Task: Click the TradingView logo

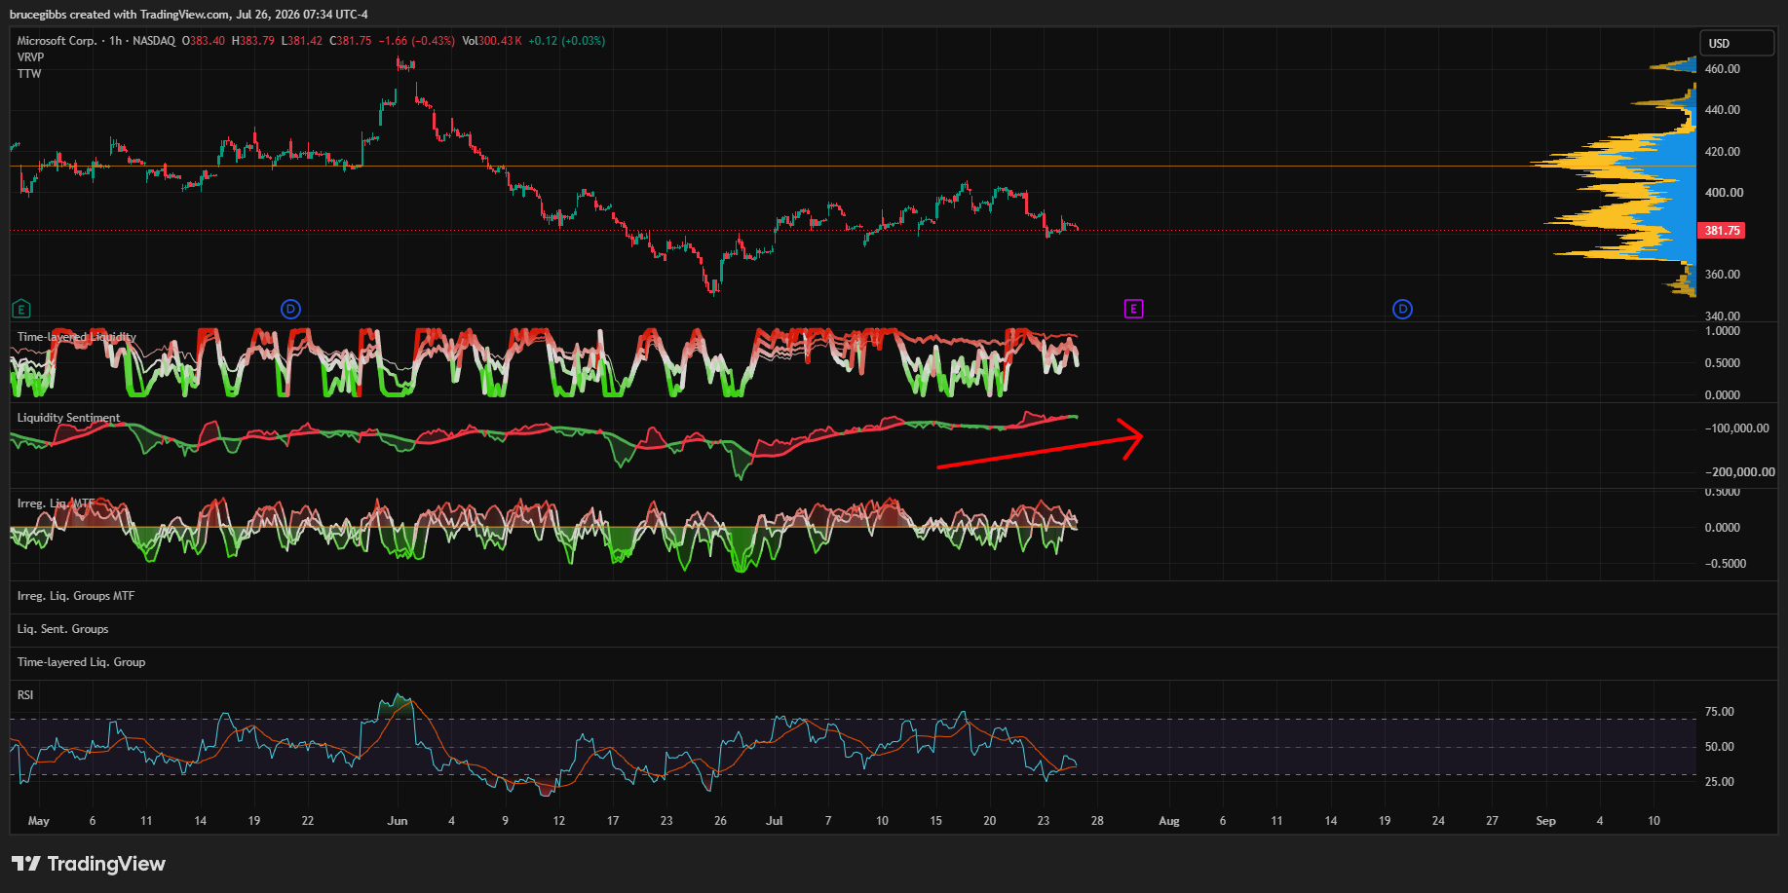Action: [89, 864]
